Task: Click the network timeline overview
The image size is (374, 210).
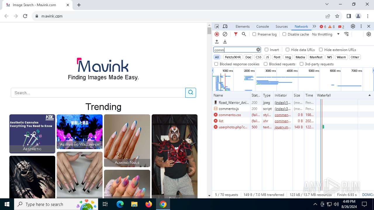Action: pyautogui.click(x=293, y=79)
